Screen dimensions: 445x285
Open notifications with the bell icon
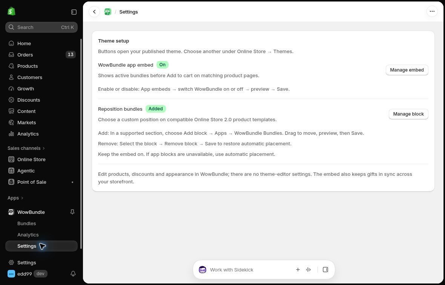coord(73,274)
